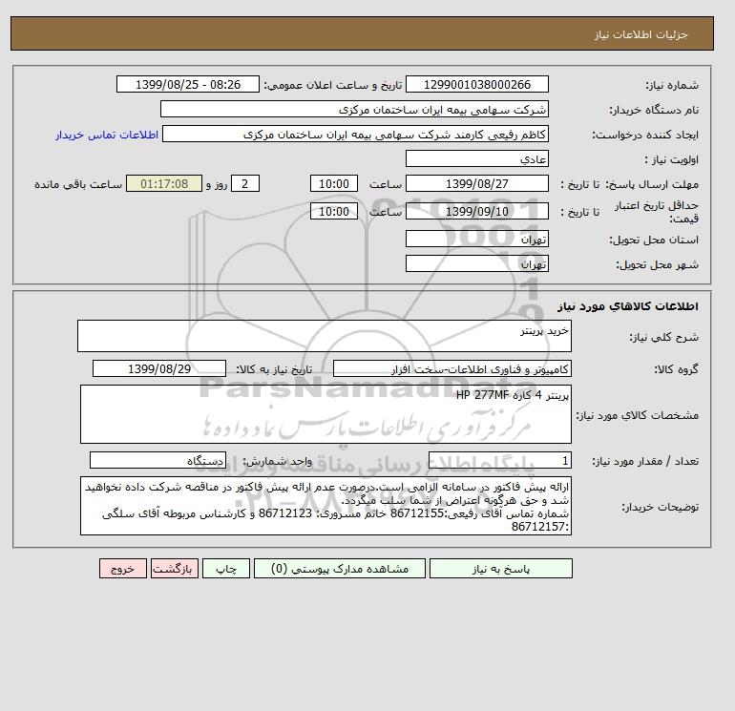Select the شماره نیاز field 1299001038000266

pyautogui.click(x=477, y=84)
